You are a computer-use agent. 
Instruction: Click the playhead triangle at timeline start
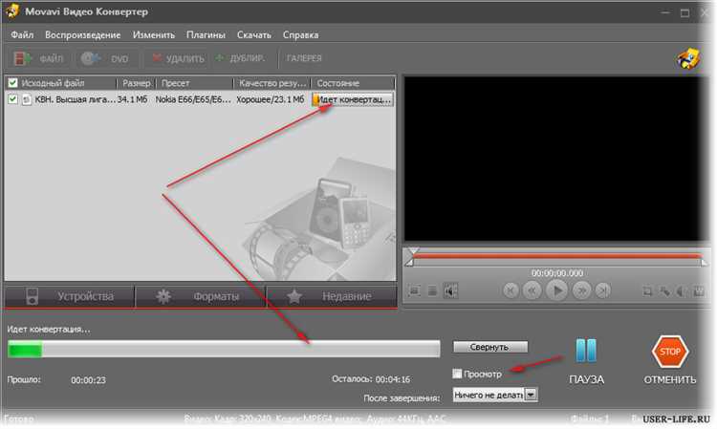pos(413,250)
